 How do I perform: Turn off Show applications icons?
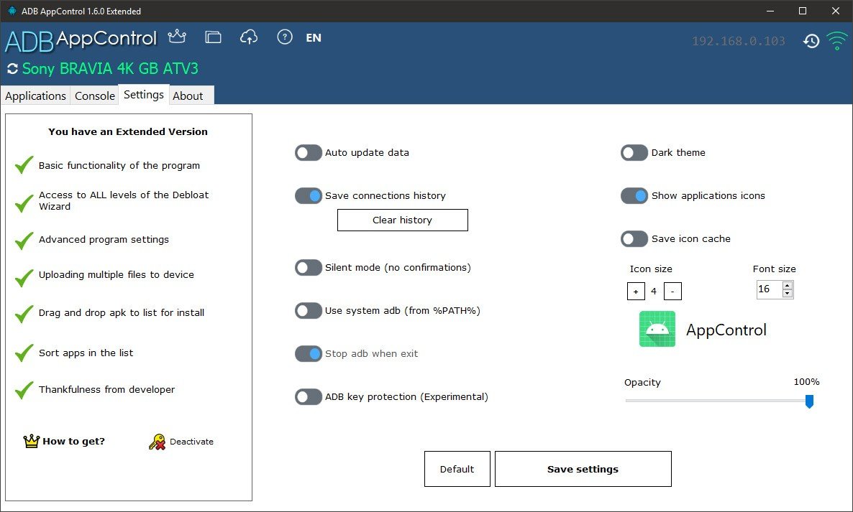634,195
